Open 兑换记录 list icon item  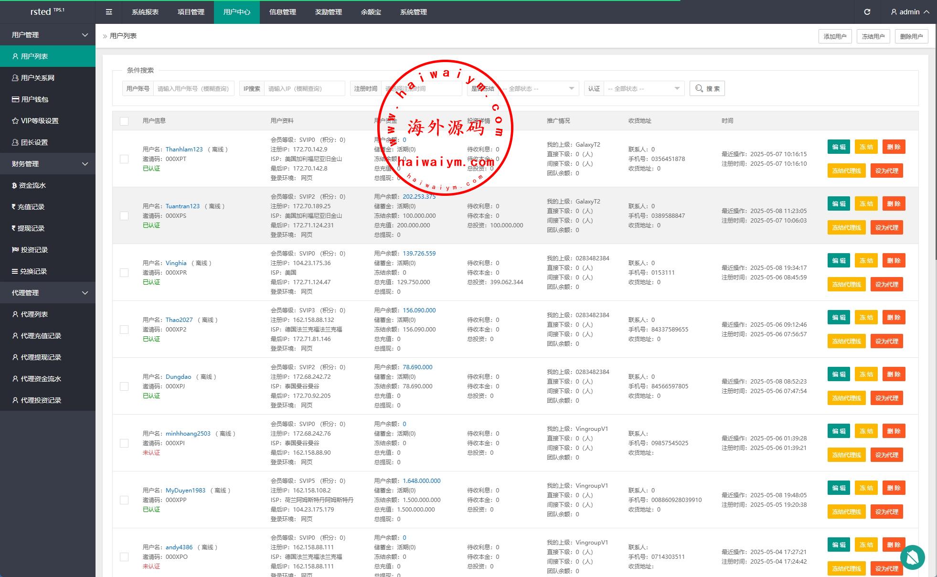coord(33,271)
